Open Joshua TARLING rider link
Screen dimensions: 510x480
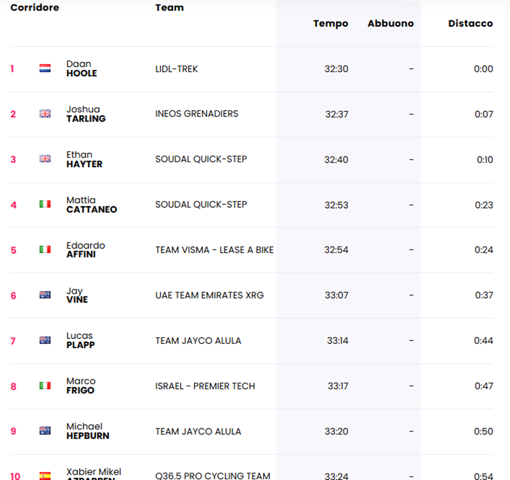tap(86, 114)
